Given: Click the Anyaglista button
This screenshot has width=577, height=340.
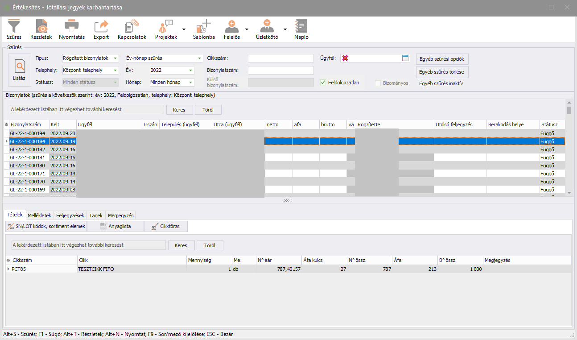Looking at the screenshot, I should (115, 226).
